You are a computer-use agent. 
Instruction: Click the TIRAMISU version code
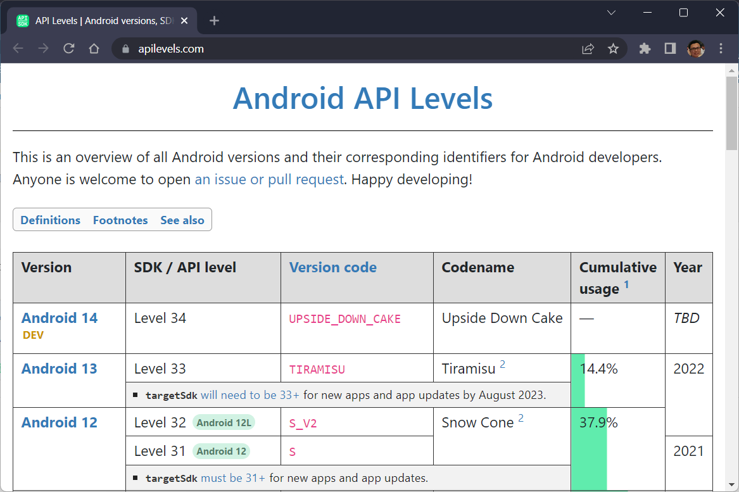point(317,369)
